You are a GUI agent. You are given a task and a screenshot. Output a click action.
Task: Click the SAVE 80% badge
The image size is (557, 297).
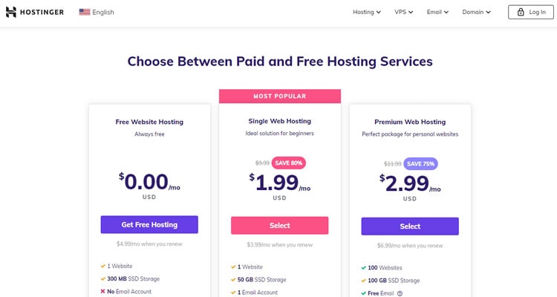[x=288, y=163]
